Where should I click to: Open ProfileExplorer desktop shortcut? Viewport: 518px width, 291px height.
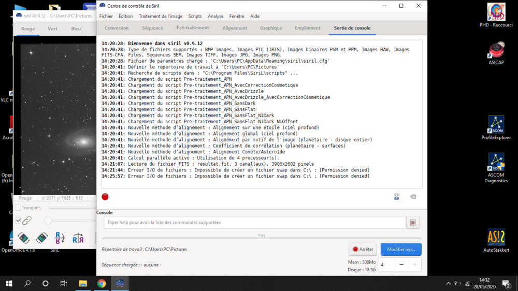tap(496, 127)
